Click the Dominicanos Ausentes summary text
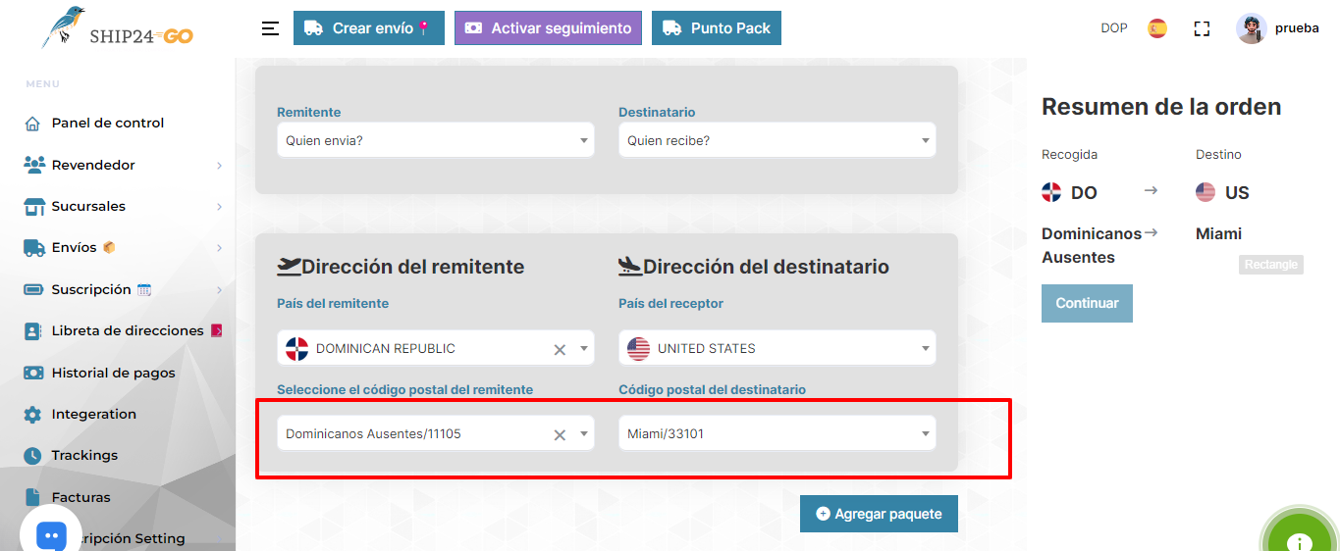 tap(1092, 245)
